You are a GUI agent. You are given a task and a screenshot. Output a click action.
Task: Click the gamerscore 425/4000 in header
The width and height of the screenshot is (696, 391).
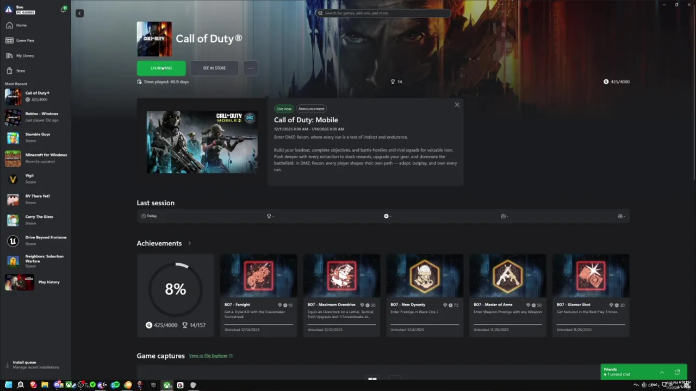click(617, 81)
